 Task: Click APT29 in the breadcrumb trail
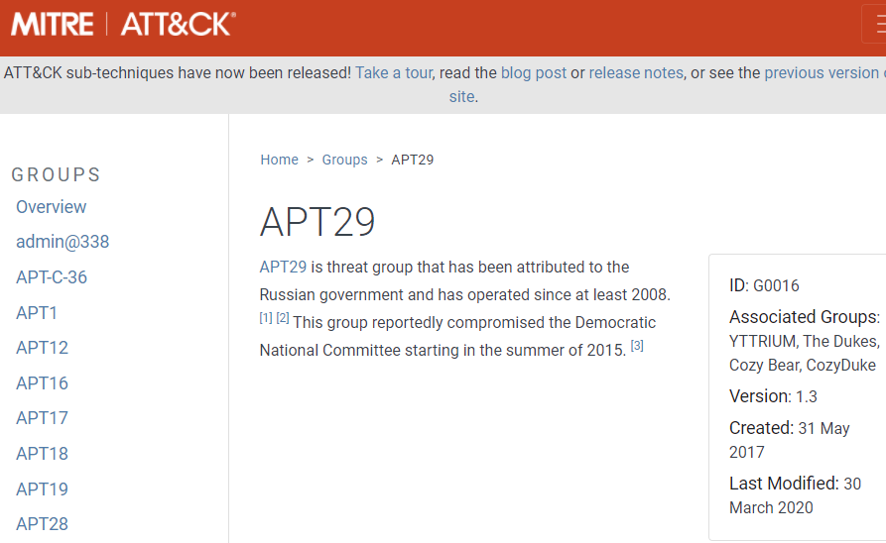tap(413, 160)
